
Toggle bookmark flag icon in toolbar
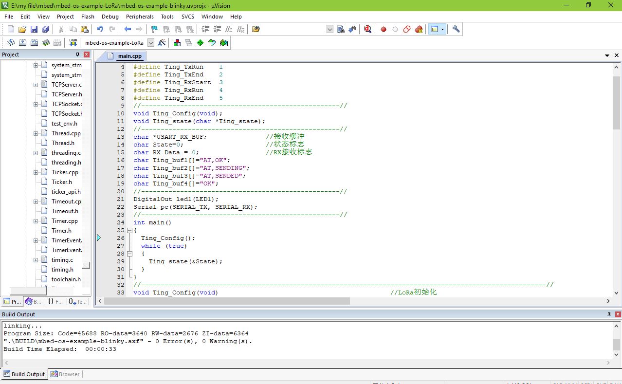coord(154,29)
